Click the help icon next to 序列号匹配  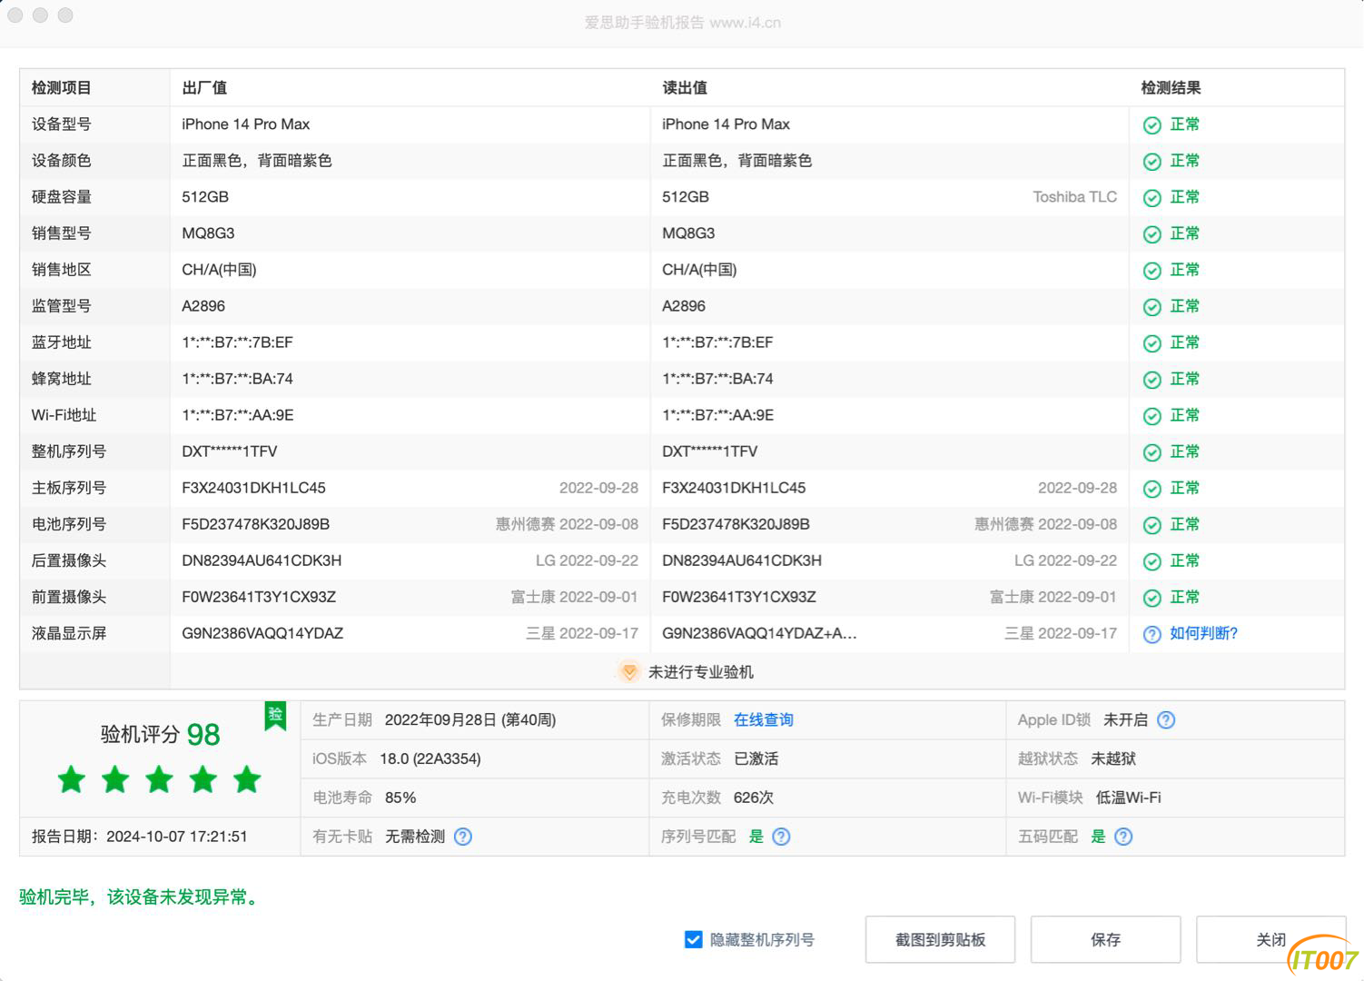click(781, 837)
